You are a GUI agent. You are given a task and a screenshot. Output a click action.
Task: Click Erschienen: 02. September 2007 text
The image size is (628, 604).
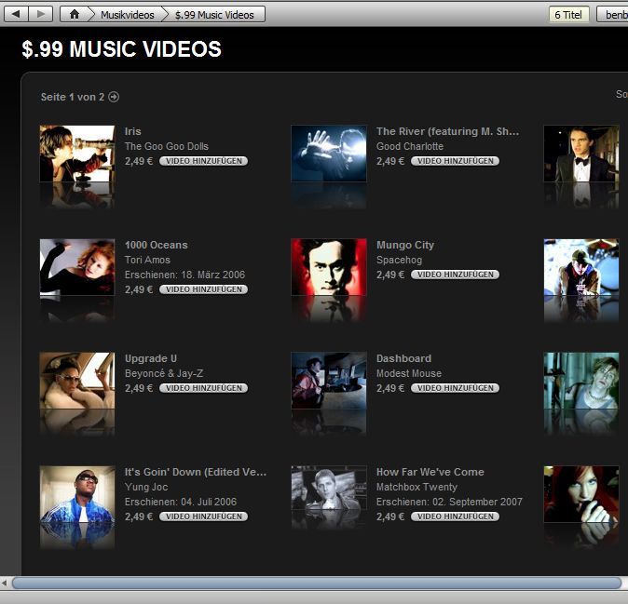click(x=449, y=502)
